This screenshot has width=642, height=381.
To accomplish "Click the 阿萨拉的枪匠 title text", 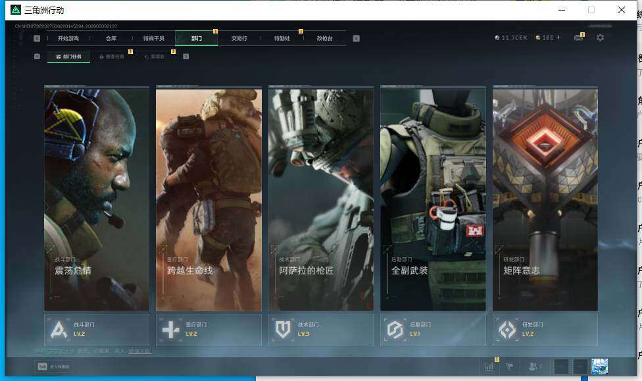I will [307, 270].
